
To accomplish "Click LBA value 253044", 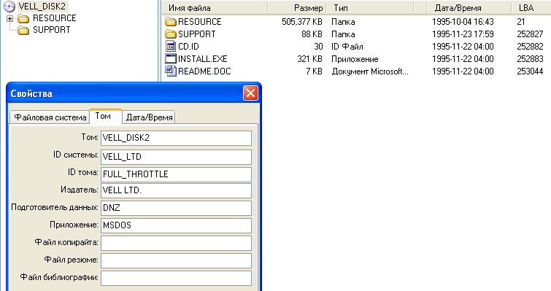I will [x=530, y=71].
